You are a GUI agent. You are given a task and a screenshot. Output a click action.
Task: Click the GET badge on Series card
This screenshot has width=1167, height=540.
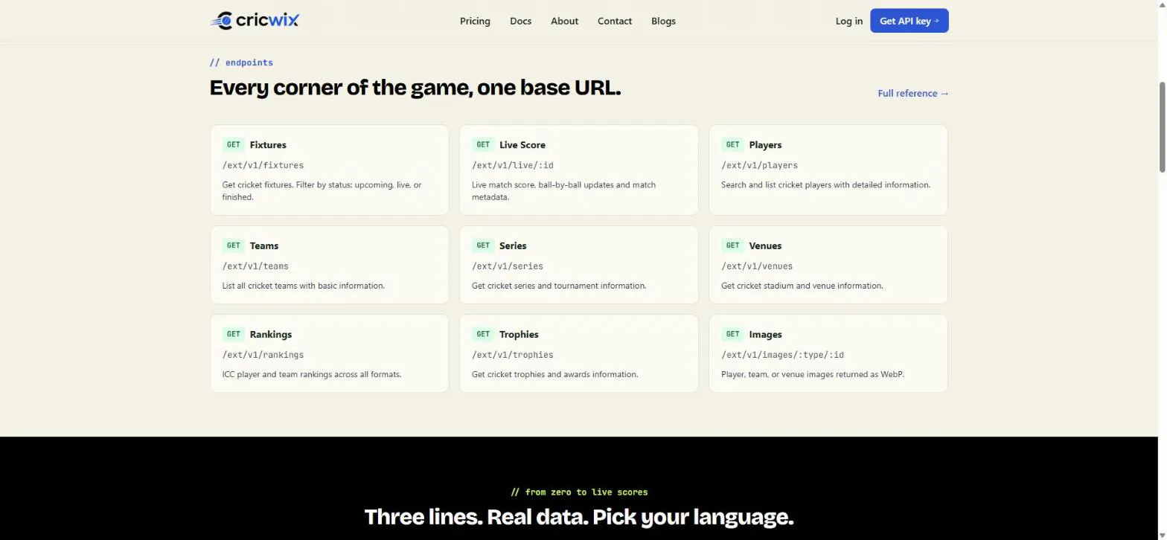(483, 245)
